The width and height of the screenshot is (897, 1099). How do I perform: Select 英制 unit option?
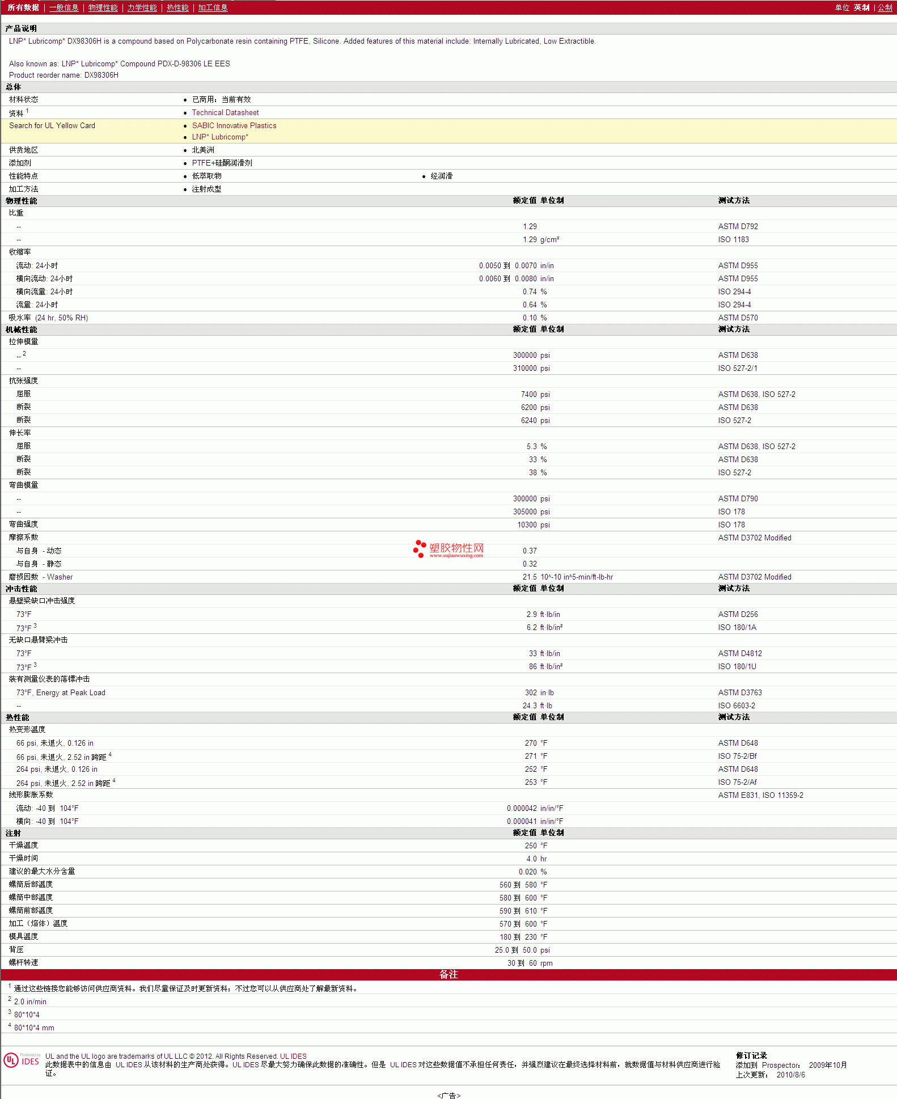coord(861,7)
